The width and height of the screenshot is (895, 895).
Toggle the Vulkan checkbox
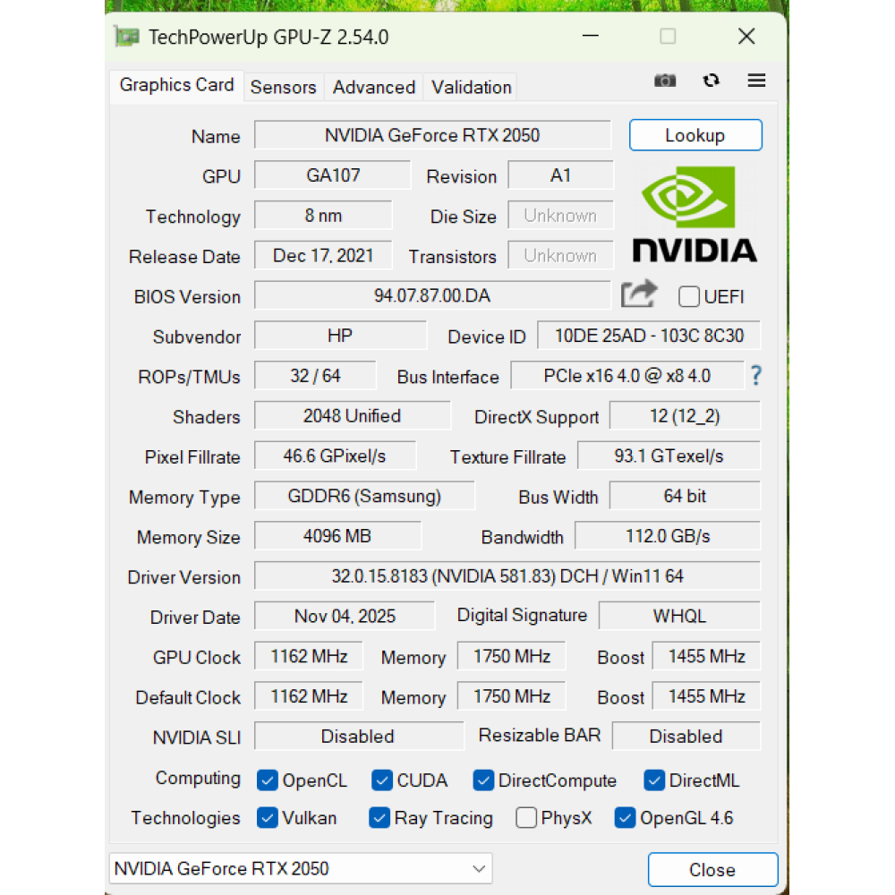[x=267, y=818]
